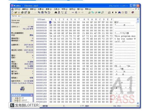Click the red Help book icon
This screenshot has height=111, width=159.
pos(133,12)
